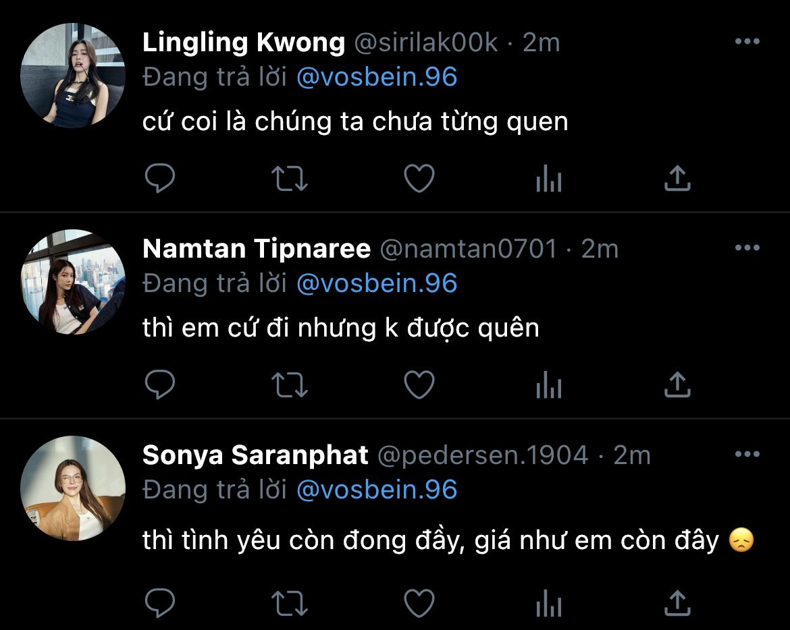This screenshot has width=790, height=630.
Task: Like Lingling Kwong's tweet
Action: pyautogui.click(x=419, y=178)
